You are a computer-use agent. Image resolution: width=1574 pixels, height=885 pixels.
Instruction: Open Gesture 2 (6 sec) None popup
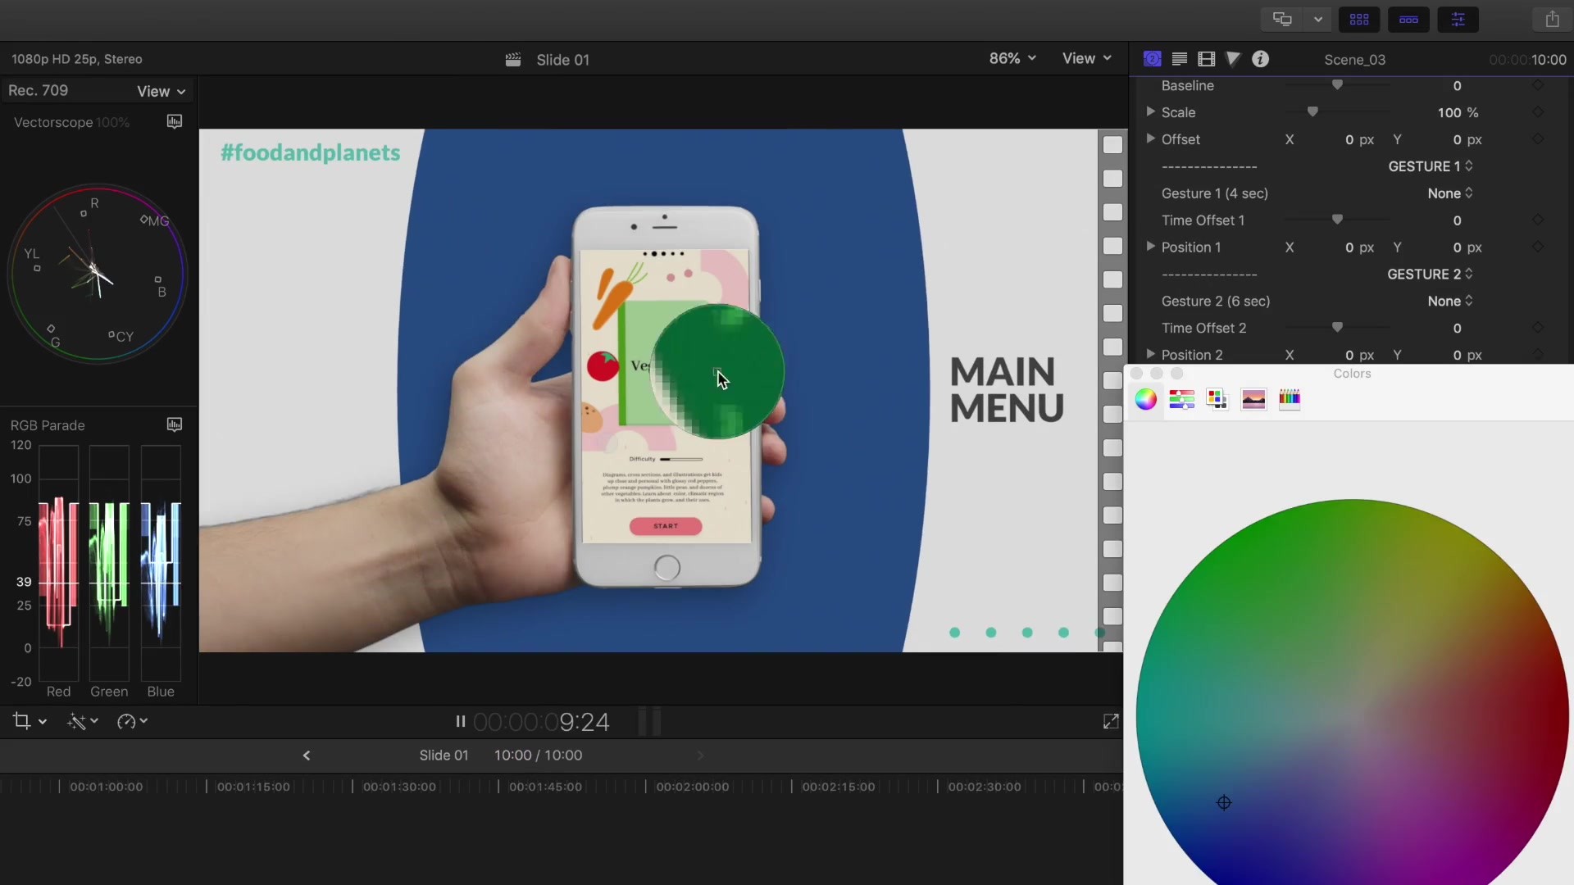coord(1450,301)
